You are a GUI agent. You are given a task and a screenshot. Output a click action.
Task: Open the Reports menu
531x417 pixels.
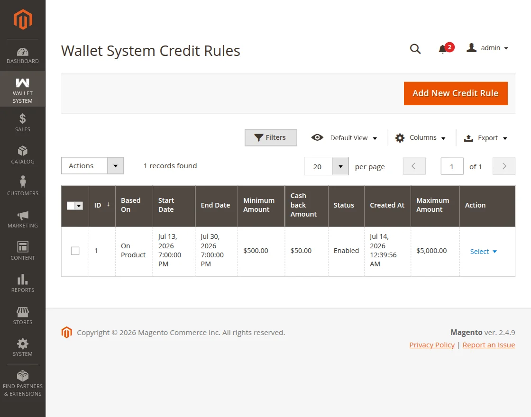[23, 284]
